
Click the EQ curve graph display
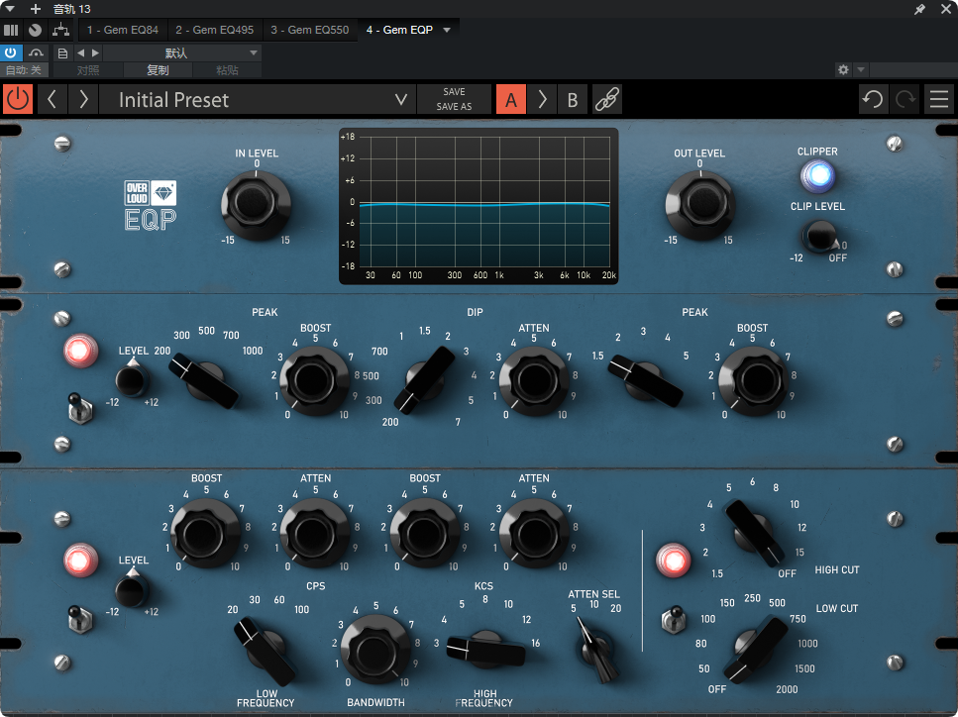tap(479, 206)
